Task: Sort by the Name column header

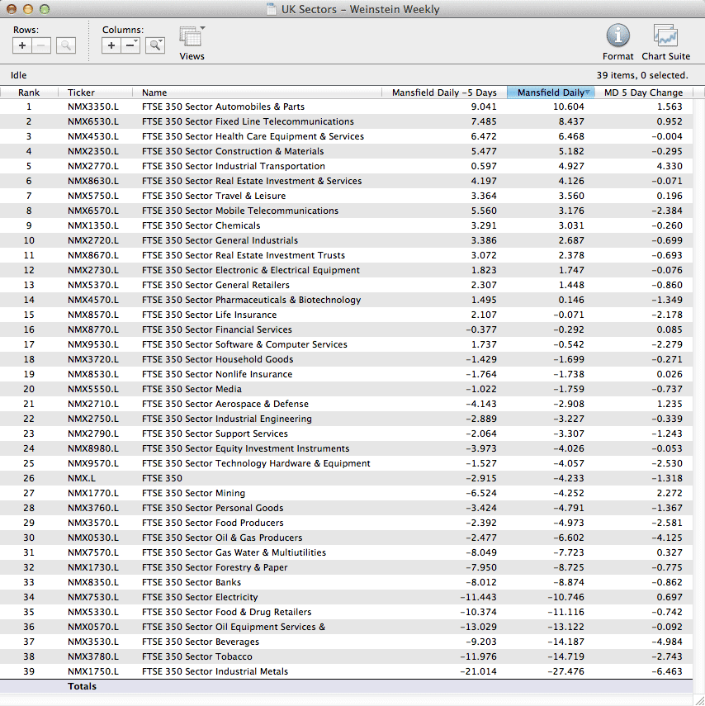Action: click(154, 92)
